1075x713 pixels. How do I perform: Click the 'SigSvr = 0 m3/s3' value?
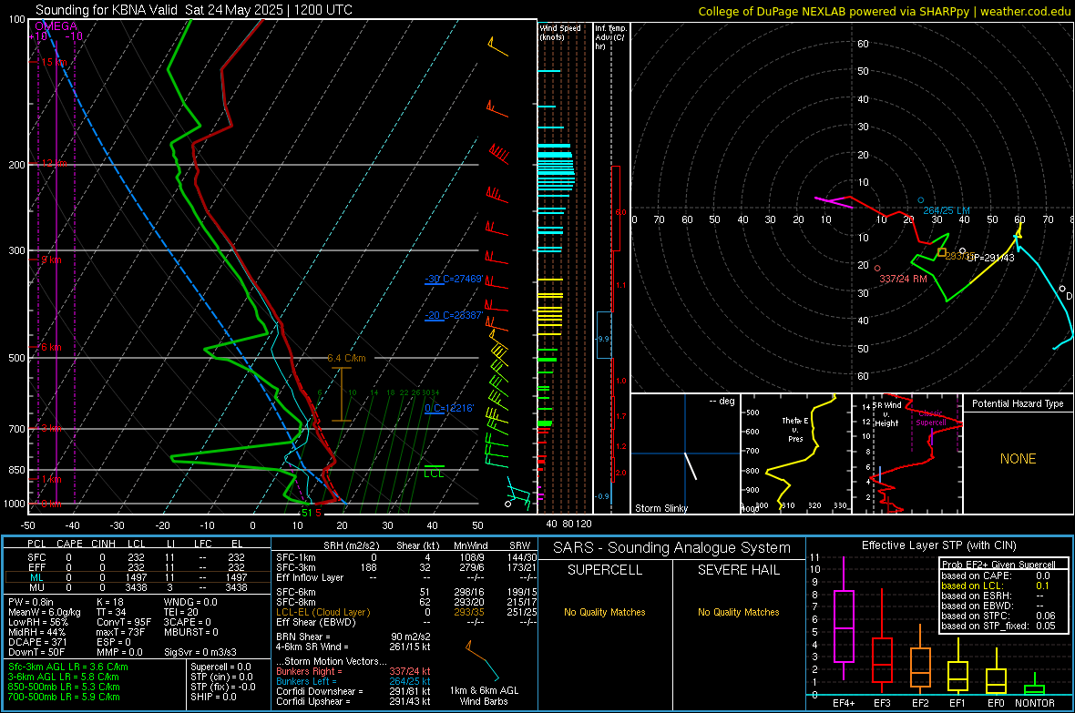coord(200,652)
